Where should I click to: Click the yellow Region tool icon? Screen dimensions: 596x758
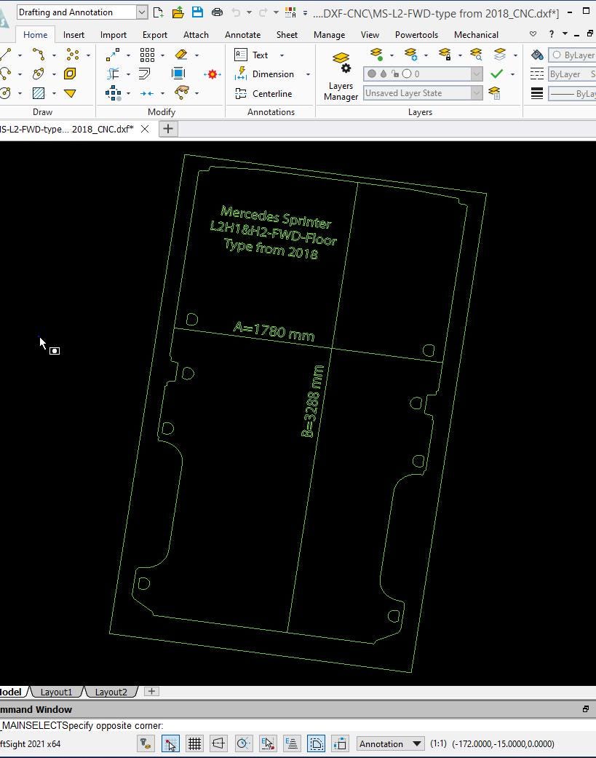click(70, 74)
